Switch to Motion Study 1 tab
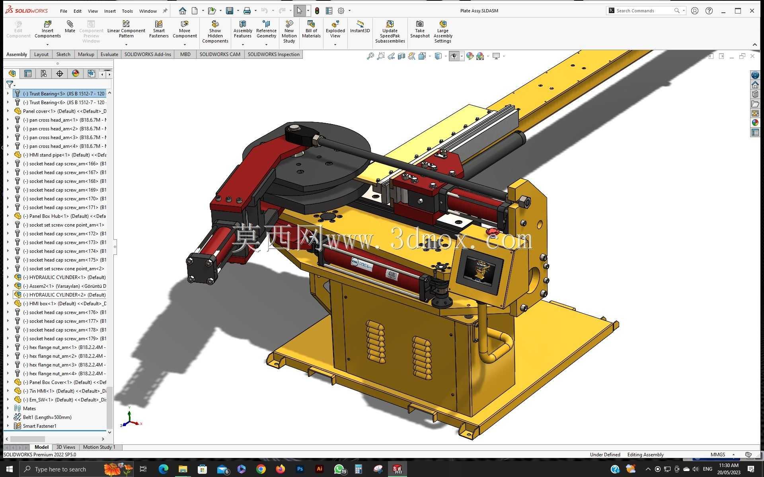Screen dimensions: 764x477 click(x=99, y=447)
